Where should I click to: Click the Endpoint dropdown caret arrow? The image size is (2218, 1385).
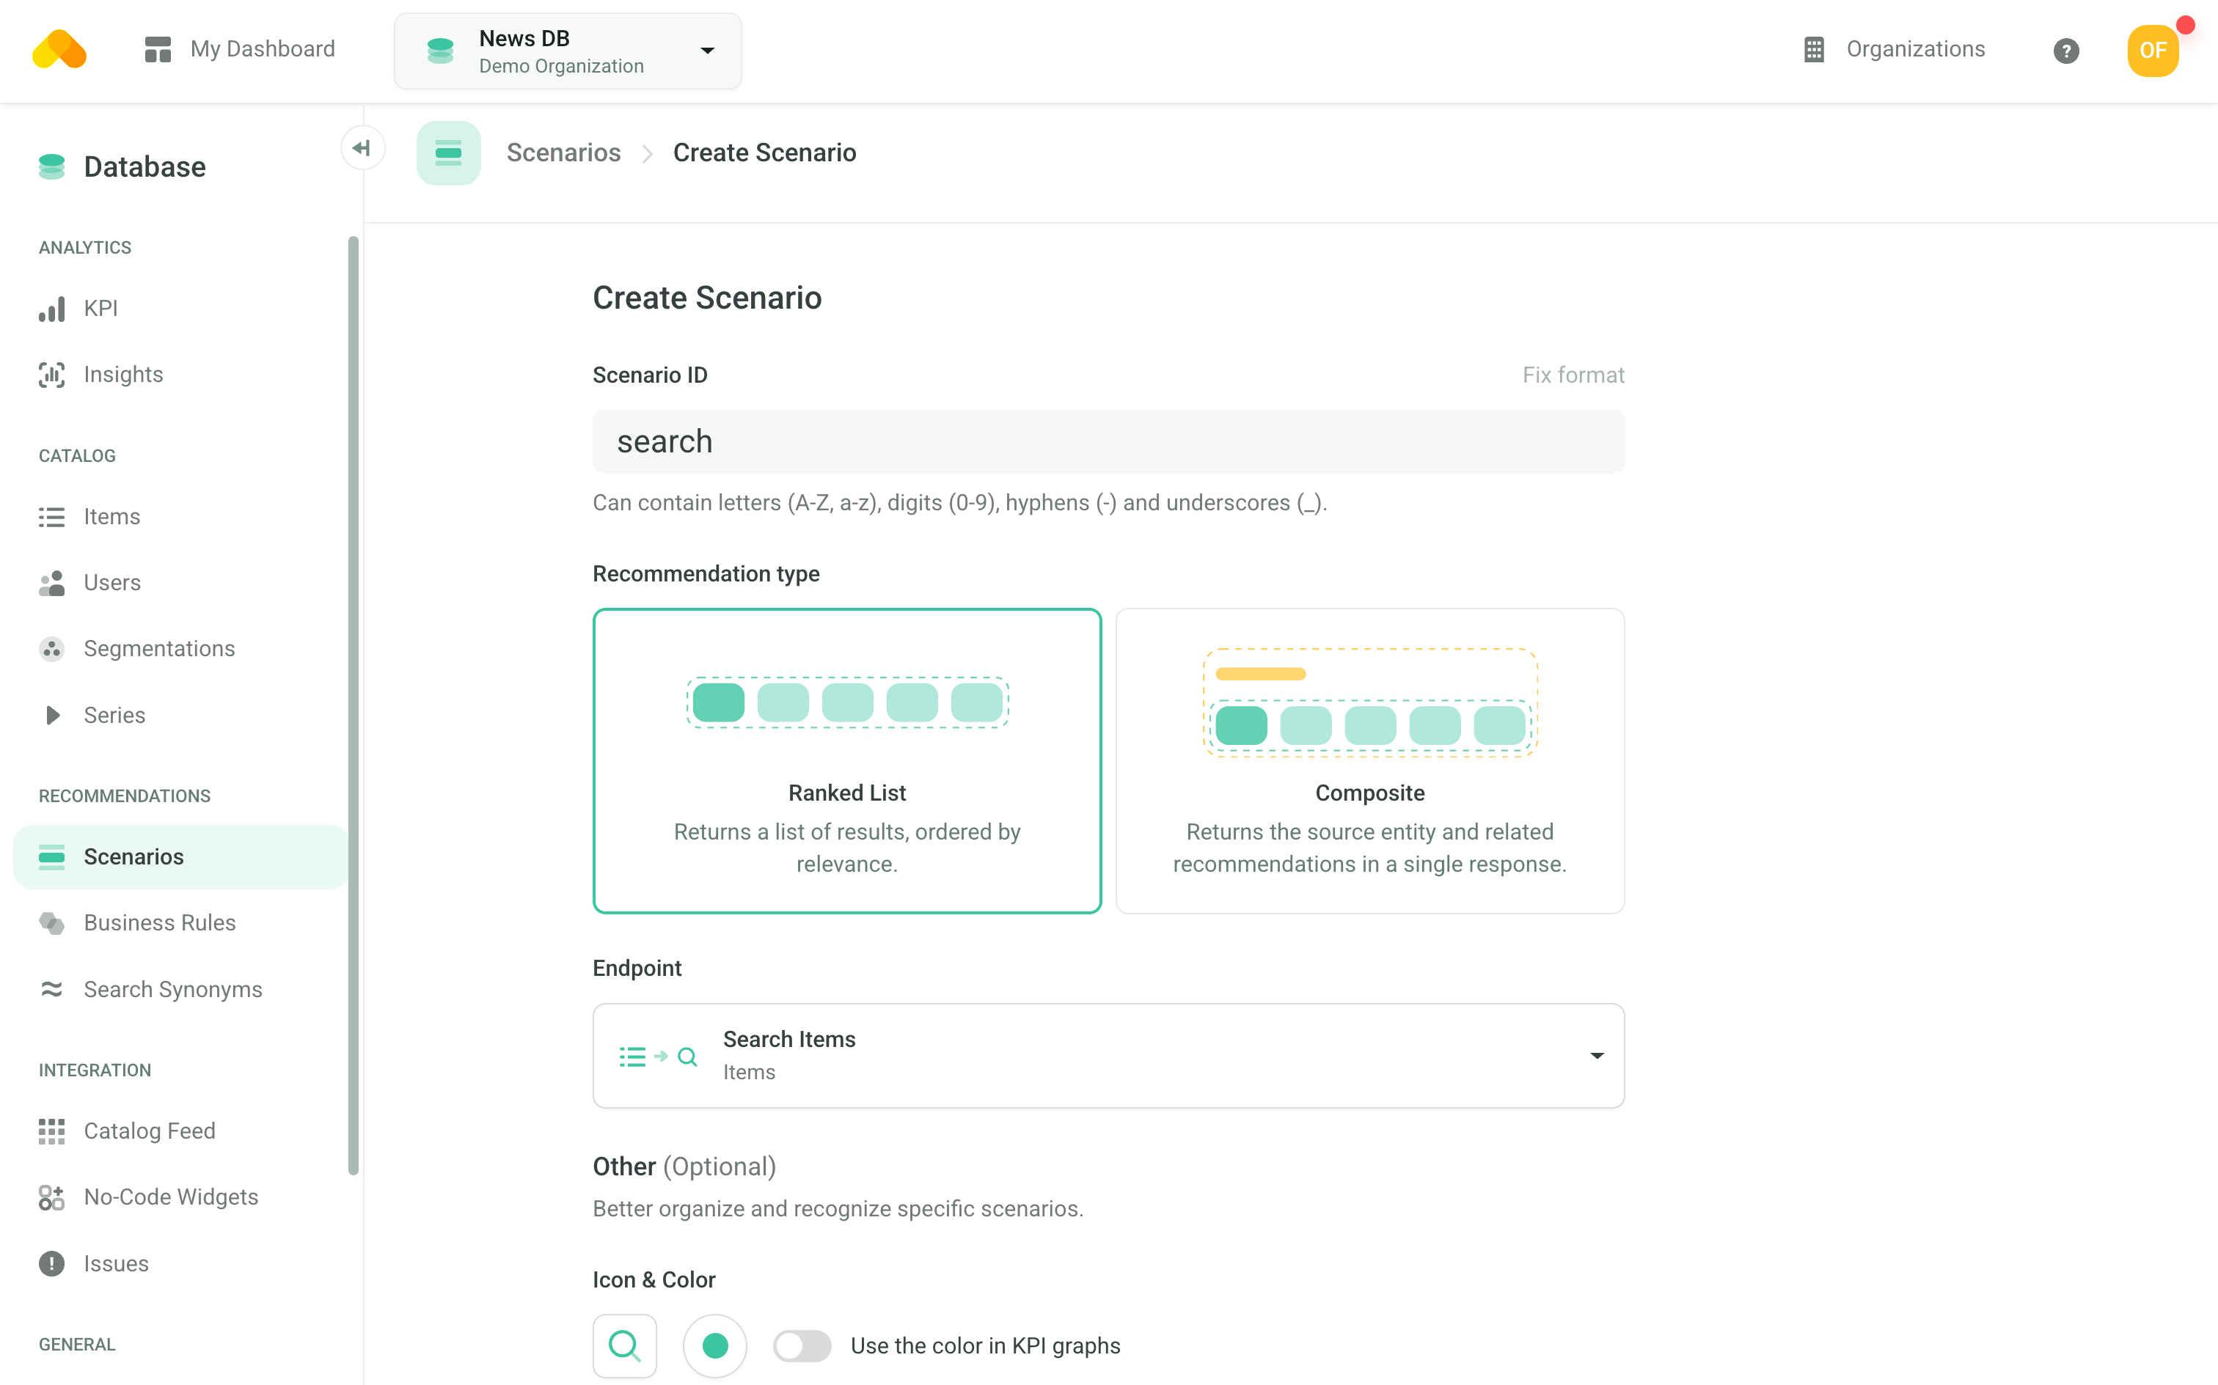[x=1597, y=1056]
